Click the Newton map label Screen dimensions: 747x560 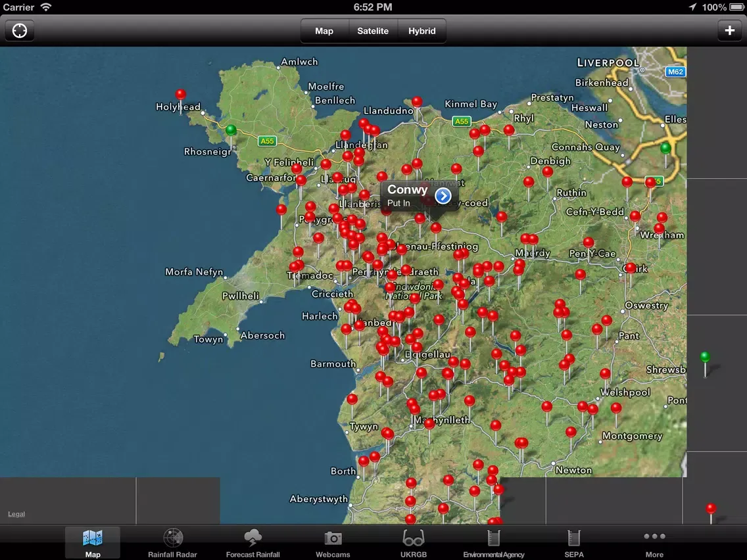point(573,470)
